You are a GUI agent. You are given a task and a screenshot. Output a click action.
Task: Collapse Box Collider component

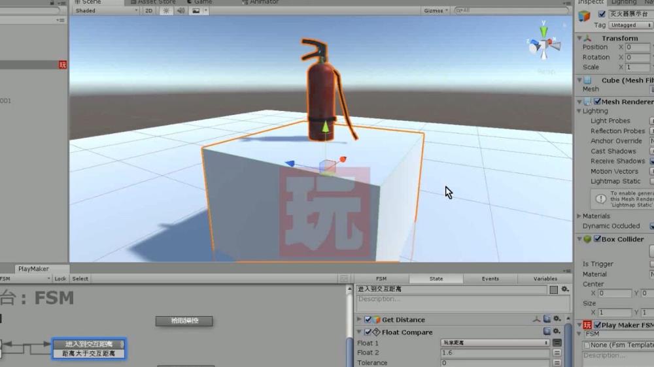coord(579,239)
